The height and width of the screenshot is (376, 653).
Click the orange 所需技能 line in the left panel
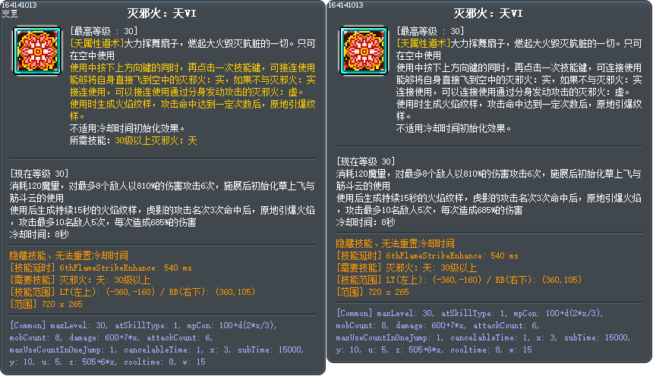coord(134,140)
